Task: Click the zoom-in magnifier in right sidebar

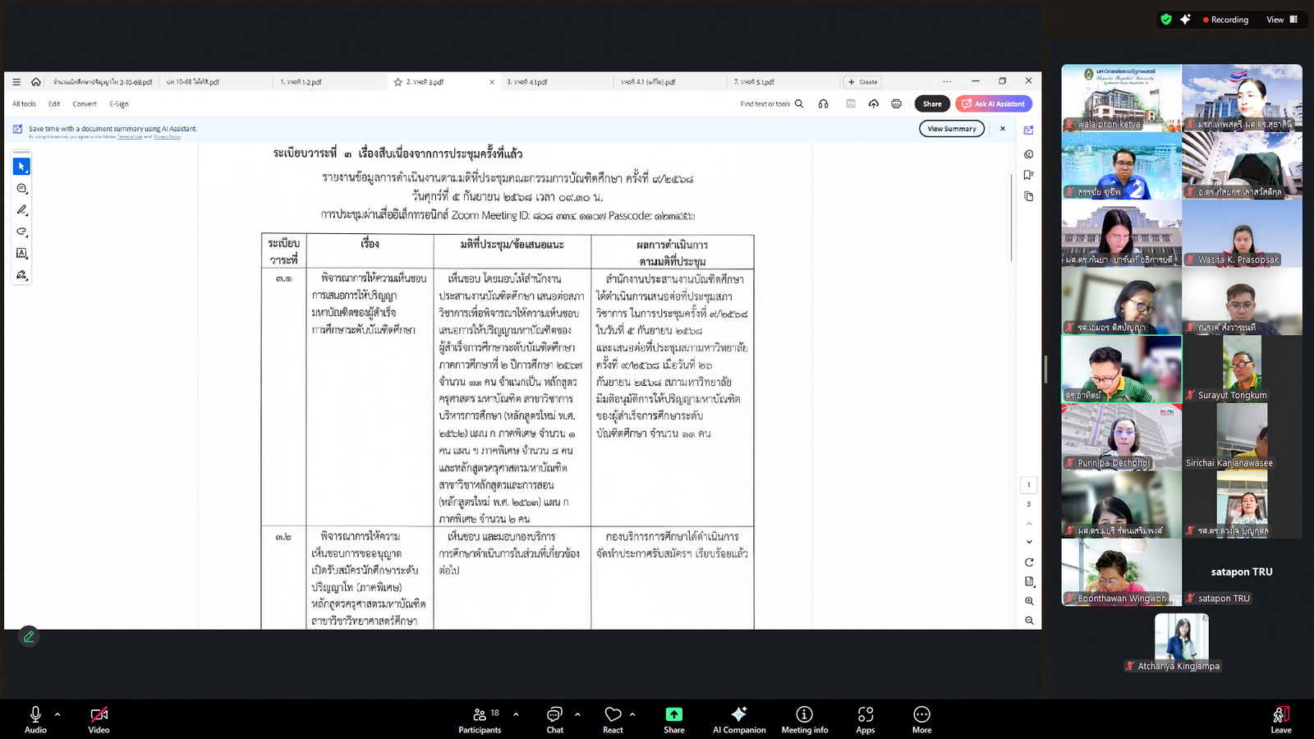Action: point(1029,601)
